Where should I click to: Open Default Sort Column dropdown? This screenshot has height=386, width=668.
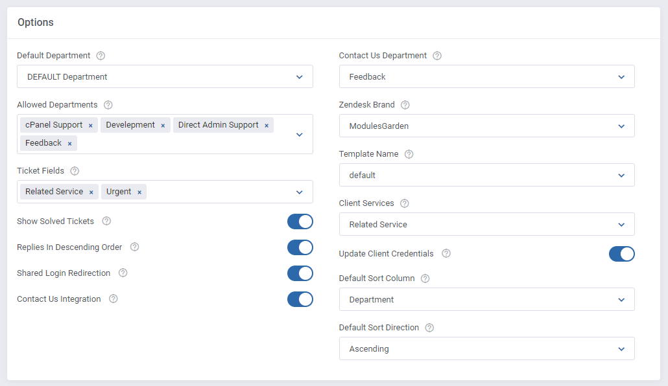[x=487, y=300]
